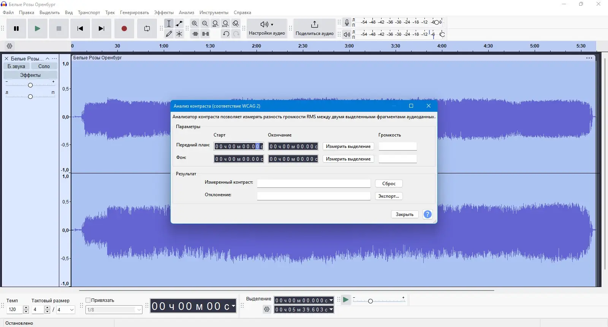Click the microphone record meter icon
608x327 pixels.
[x=347, y=22]
